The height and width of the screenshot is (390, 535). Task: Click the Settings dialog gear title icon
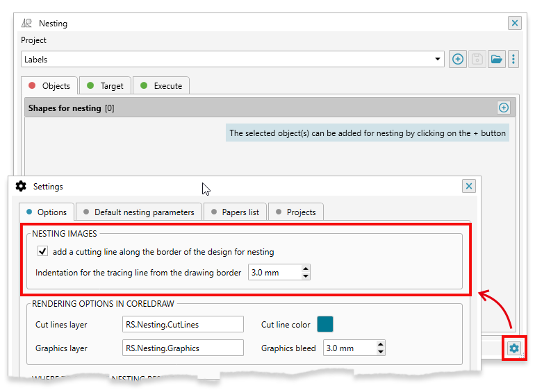tap(21, 186)
